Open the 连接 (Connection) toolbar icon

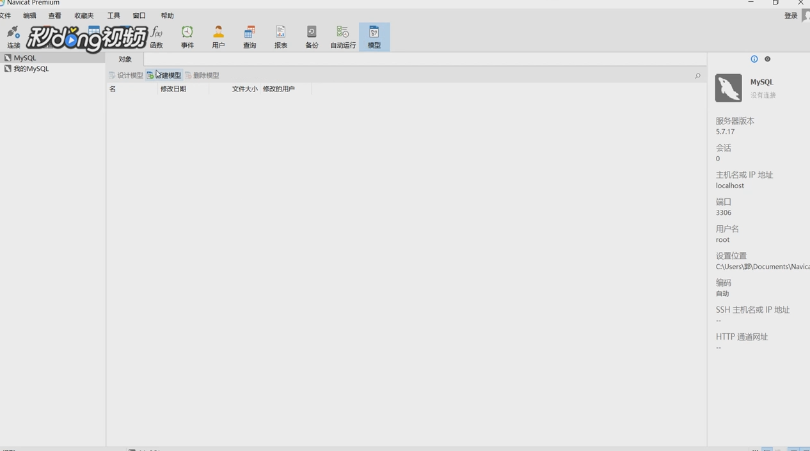point(13,37)
